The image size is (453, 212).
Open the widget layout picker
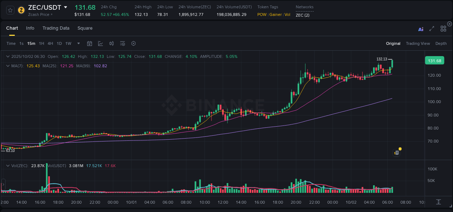(443, 29)
